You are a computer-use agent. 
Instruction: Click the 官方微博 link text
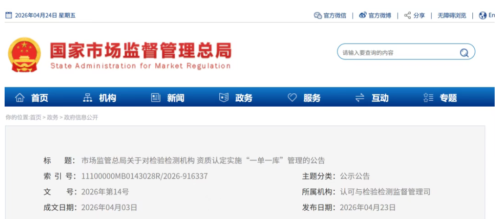[380, 16]
